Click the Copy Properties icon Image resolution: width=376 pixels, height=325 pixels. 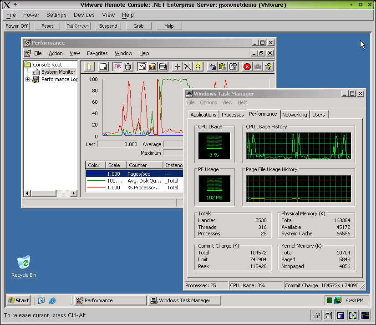[x=212, y=66]
